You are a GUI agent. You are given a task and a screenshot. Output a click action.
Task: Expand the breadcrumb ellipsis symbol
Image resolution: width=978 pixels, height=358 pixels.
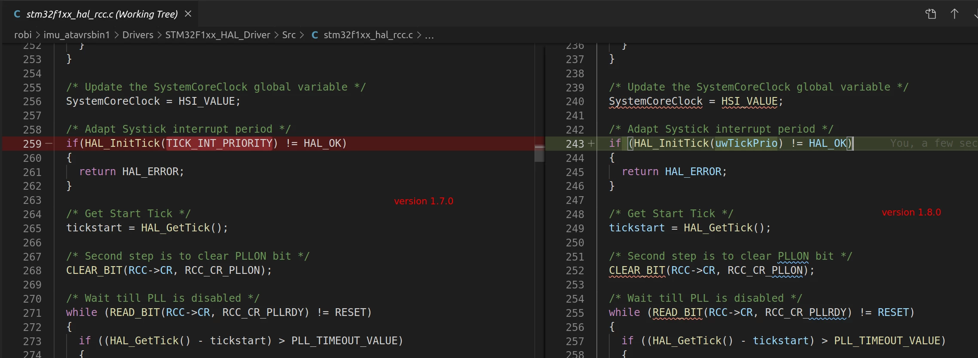click(x=429, y=35)
